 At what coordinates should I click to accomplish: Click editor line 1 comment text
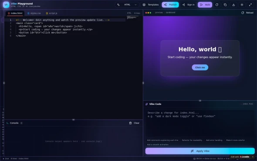click(x=63, y=20)
